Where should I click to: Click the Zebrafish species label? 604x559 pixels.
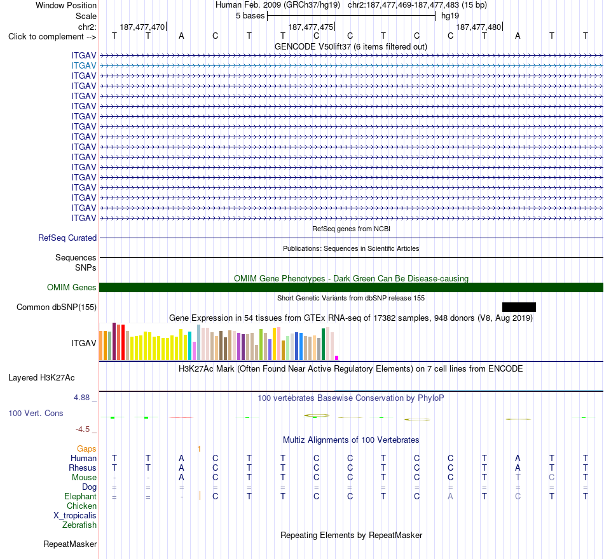pyautogui.click(x=79, y=525)
